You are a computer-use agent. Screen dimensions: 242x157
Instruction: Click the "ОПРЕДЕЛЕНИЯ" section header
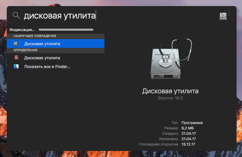25,50
